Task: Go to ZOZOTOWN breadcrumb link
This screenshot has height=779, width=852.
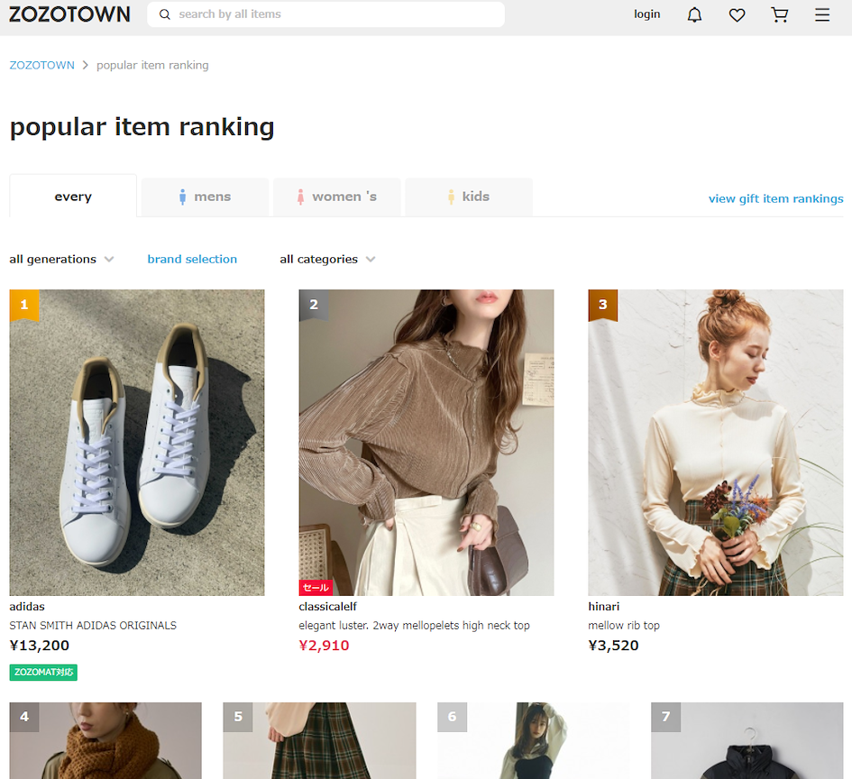Action: pyautogui.click(x=41, y=65)
